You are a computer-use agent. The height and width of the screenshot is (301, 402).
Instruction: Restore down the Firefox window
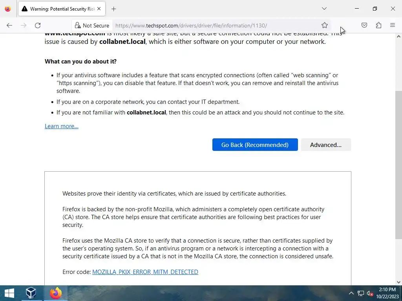[375, 9]
